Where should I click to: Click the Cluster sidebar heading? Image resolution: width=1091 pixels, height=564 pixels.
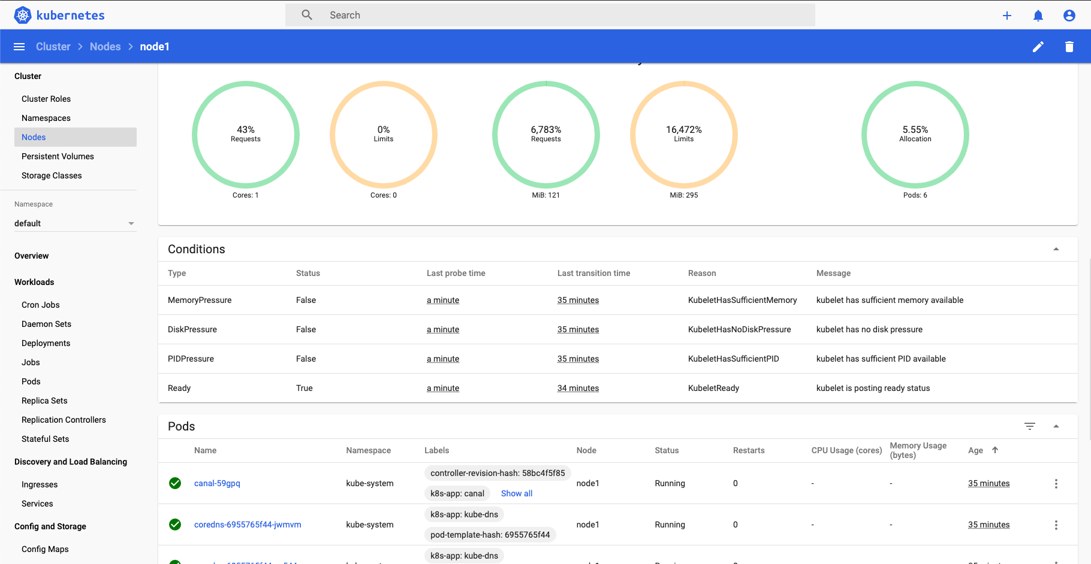(x=28, y=76)
